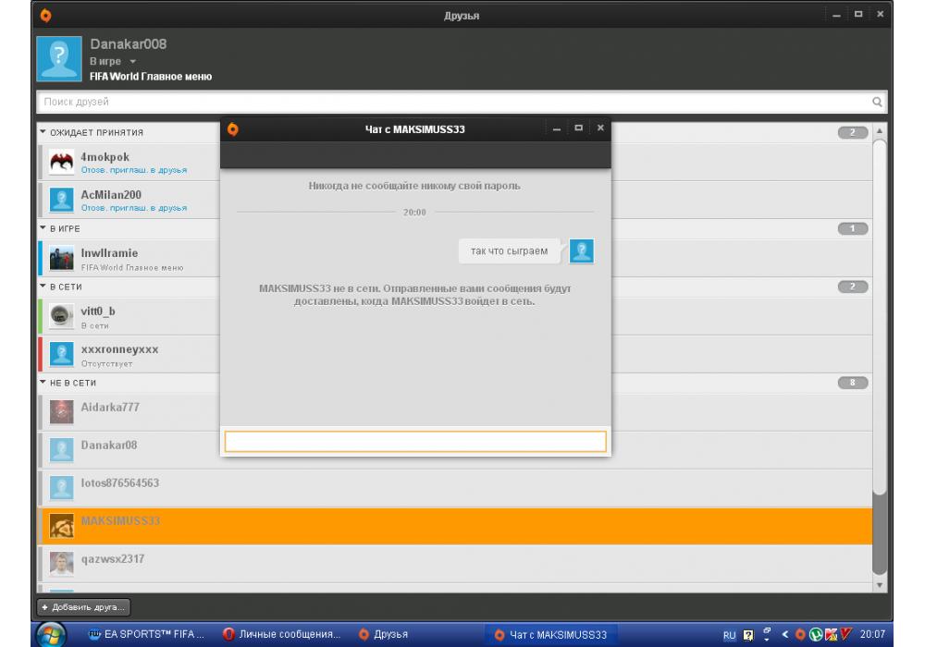This screenshot has width=925, height=647.
Task: Click search magnifier icon
Action: [x=877, y=102]
